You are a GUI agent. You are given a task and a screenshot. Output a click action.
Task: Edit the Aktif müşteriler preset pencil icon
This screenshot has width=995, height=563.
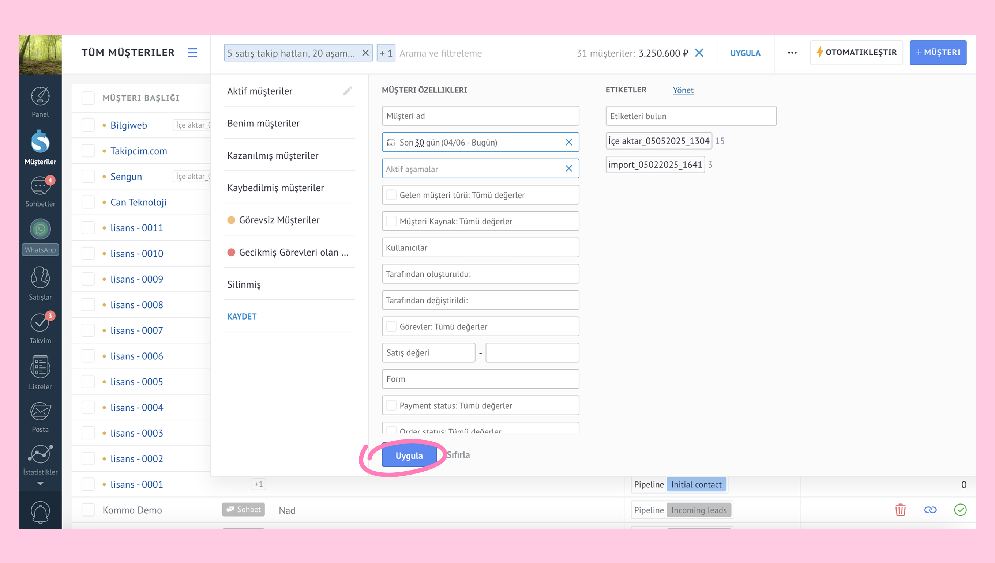(x=348, y=91)
